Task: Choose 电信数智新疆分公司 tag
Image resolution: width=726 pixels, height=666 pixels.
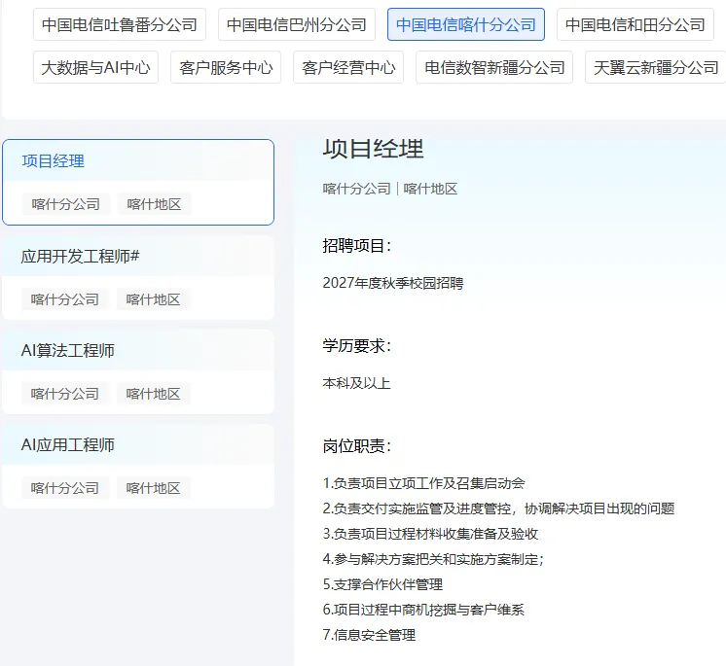Action: 494,67
